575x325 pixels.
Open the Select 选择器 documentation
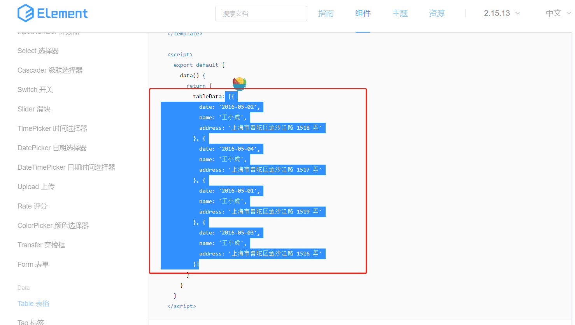pos(38,50)
